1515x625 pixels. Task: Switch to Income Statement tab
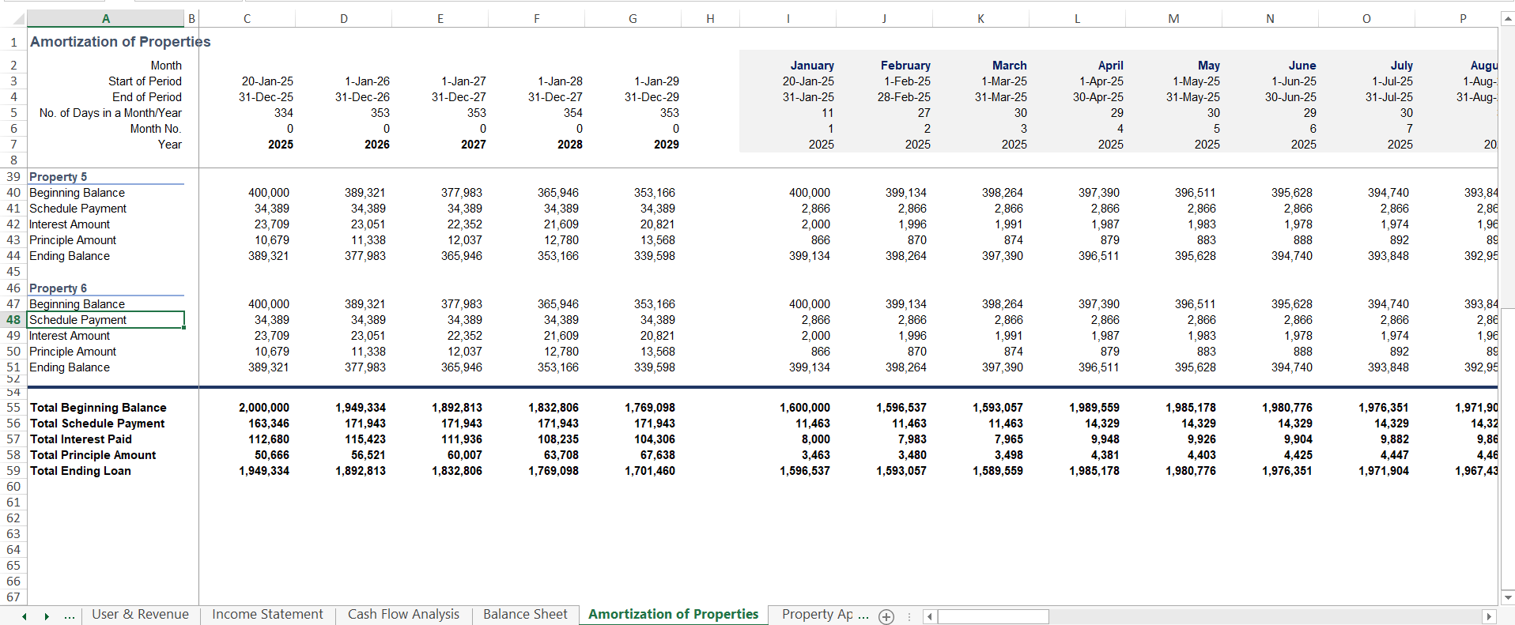coord(267,615)
